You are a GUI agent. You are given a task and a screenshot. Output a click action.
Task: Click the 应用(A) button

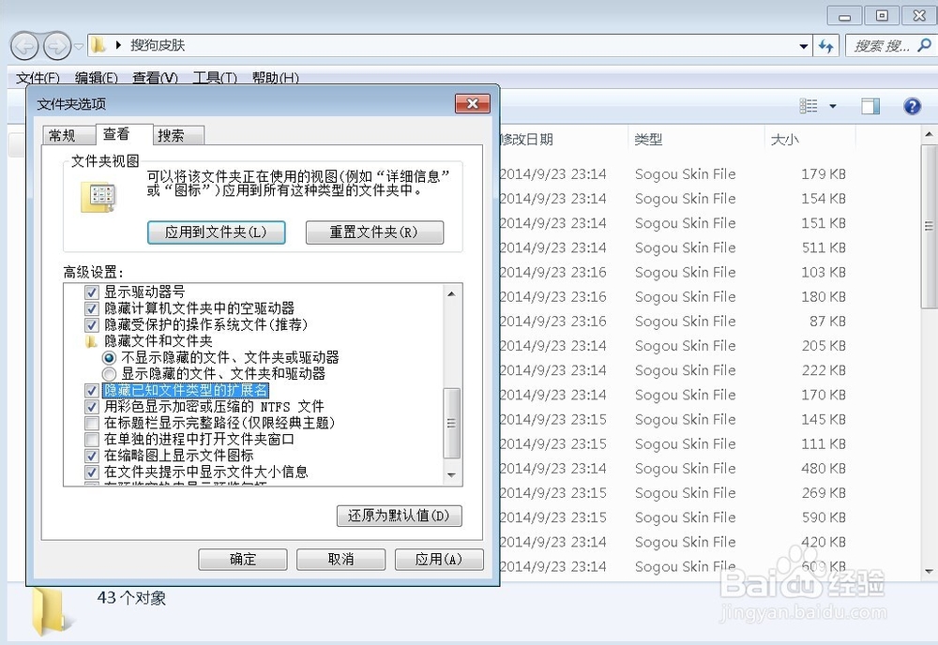(439, 559)
